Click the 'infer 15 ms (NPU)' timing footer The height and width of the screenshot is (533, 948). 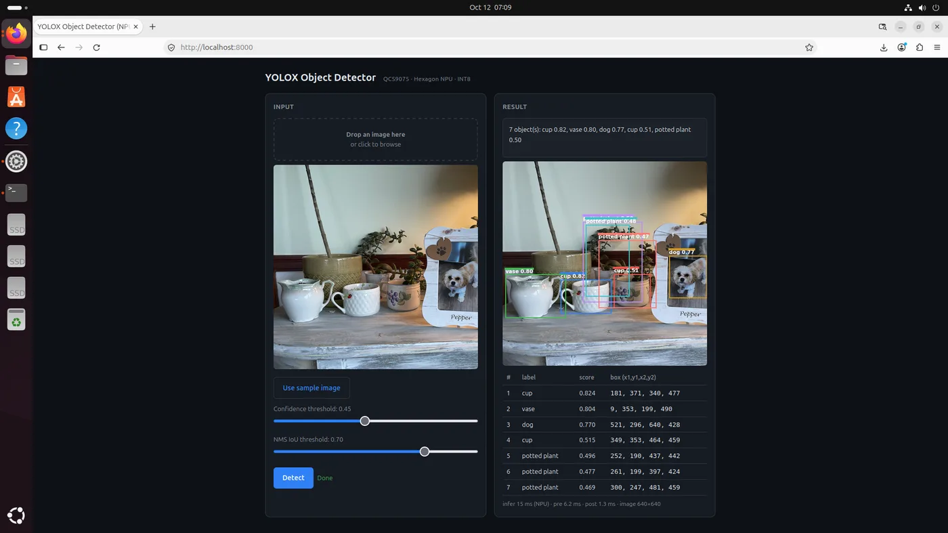click(x=581, y=504)
